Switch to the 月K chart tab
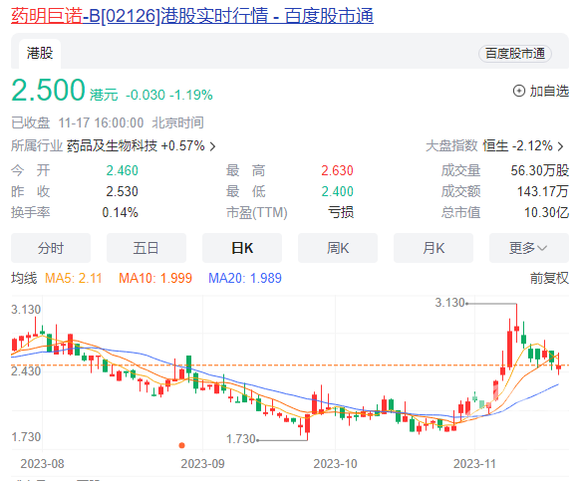Screen dimensions: 578x481 [433, 248]
